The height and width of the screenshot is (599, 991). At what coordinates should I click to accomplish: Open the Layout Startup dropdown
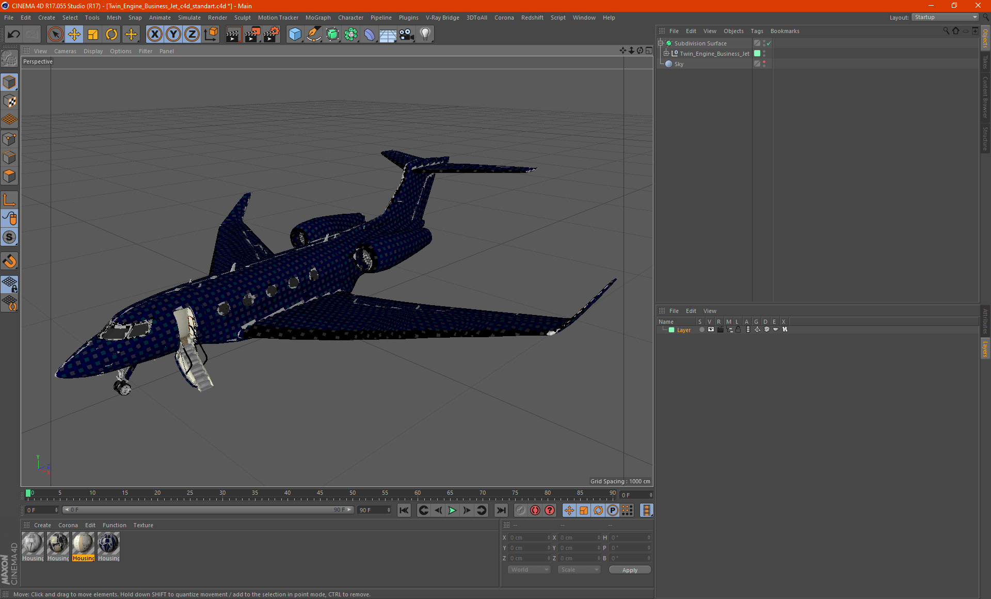(x=945, y=18)
